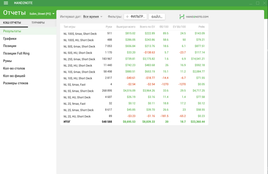Open the 'Графики' report
Screen dimensions: 268x174
[28, 39]
